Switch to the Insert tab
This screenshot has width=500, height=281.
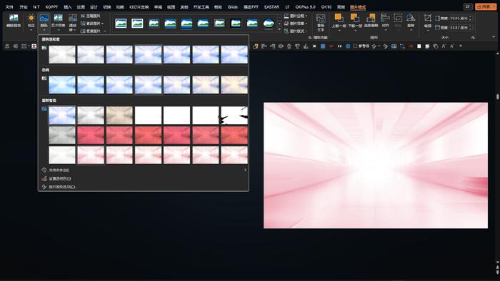click(68, 6)
